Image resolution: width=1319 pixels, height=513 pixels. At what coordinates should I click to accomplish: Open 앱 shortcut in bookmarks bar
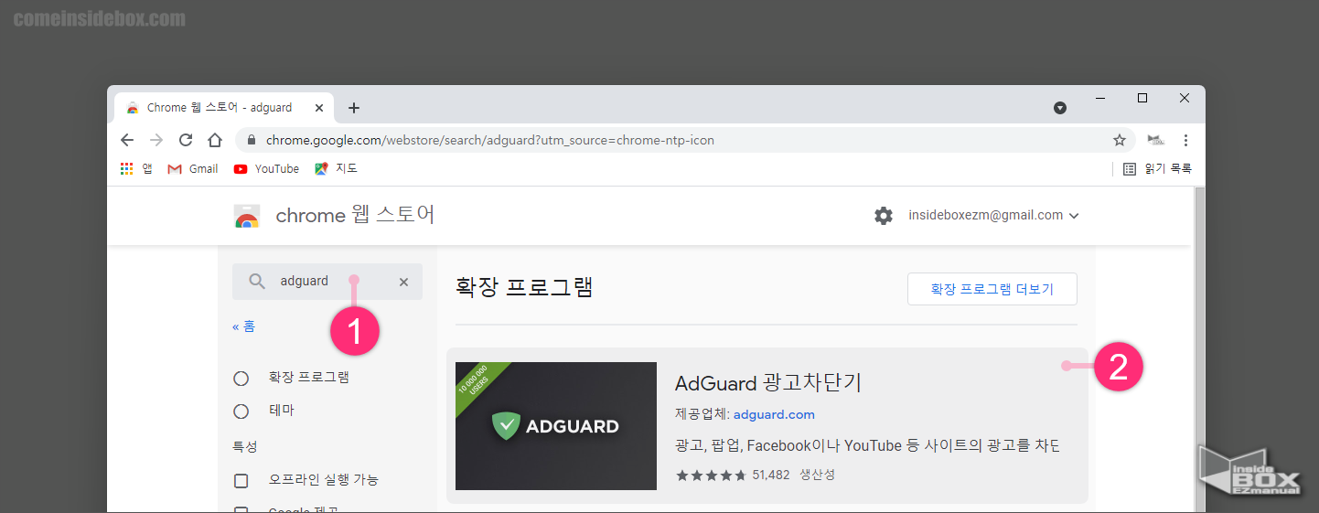pyautogui.click(x=136, y=168)
